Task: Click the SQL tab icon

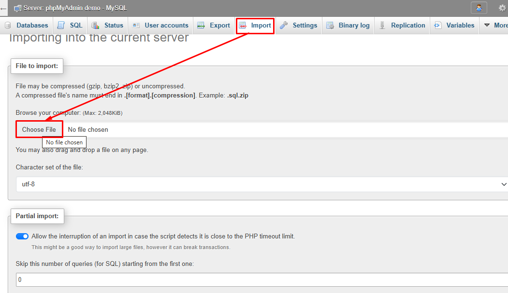Action: click(61, 25)
